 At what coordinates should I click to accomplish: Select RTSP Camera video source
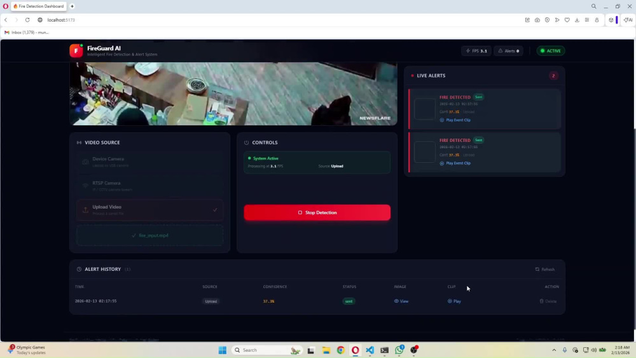[149, 186]
